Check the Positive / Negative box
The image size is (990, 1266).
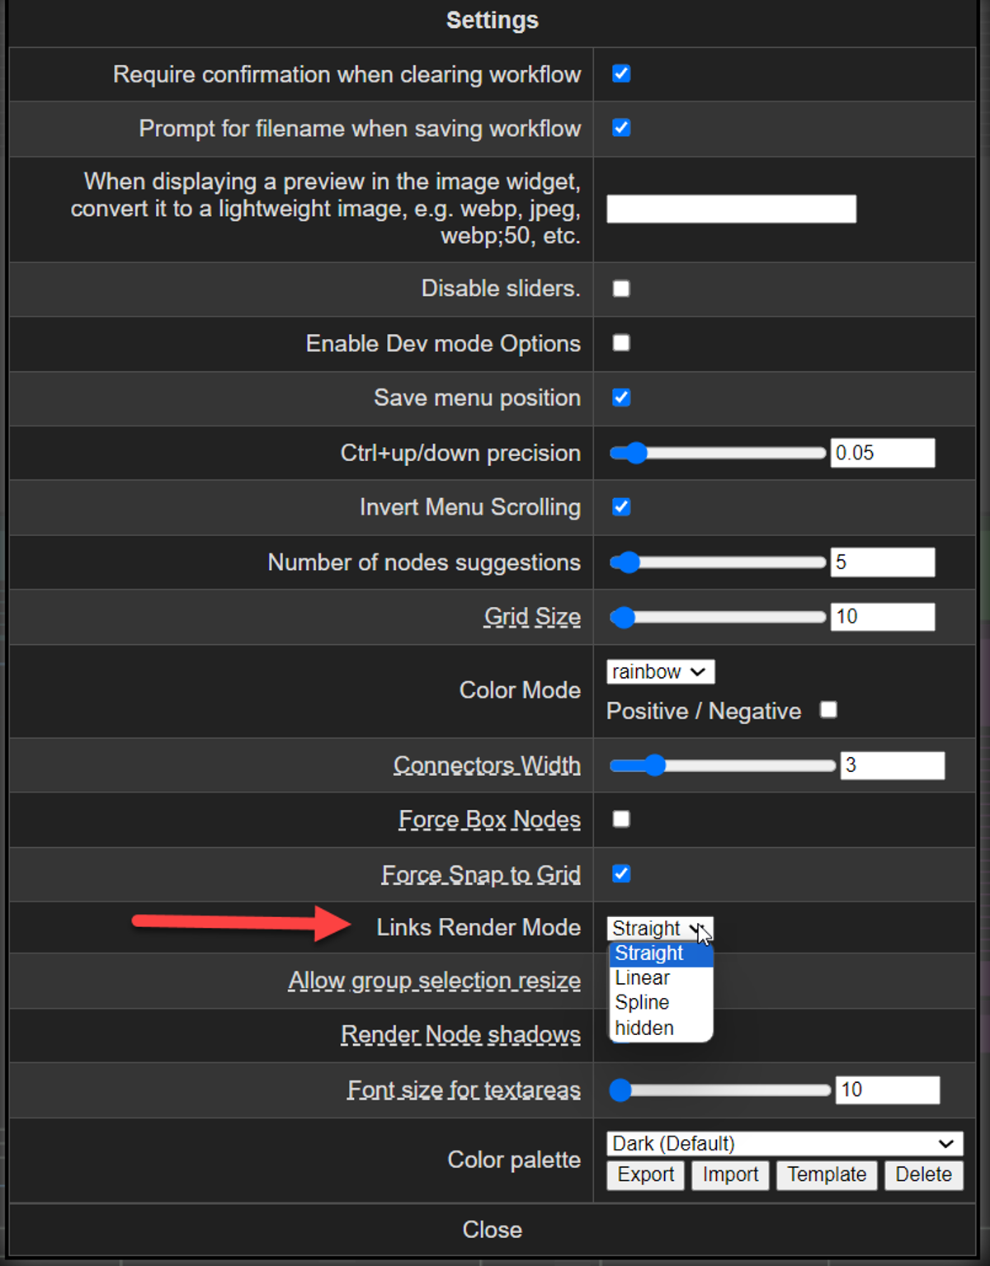[828, 710]
